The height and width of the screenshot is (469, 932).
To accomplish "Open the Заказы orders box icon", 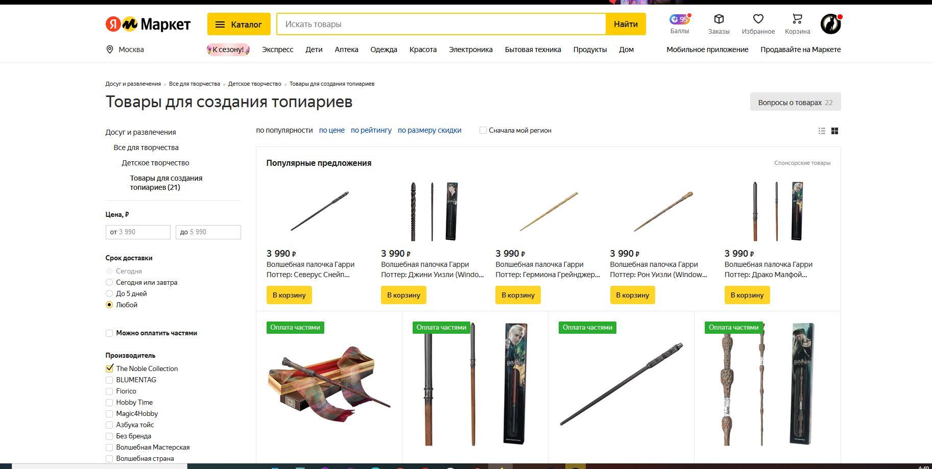I will (x=719, y=19).
